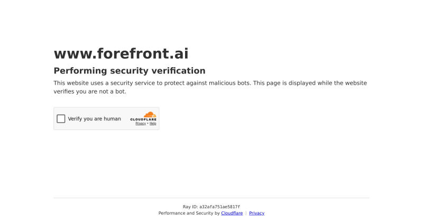This screenshot has height=222, width=423.
Task: Open the Privacy link inside the verification widget
Action: [x=141, y=124]
